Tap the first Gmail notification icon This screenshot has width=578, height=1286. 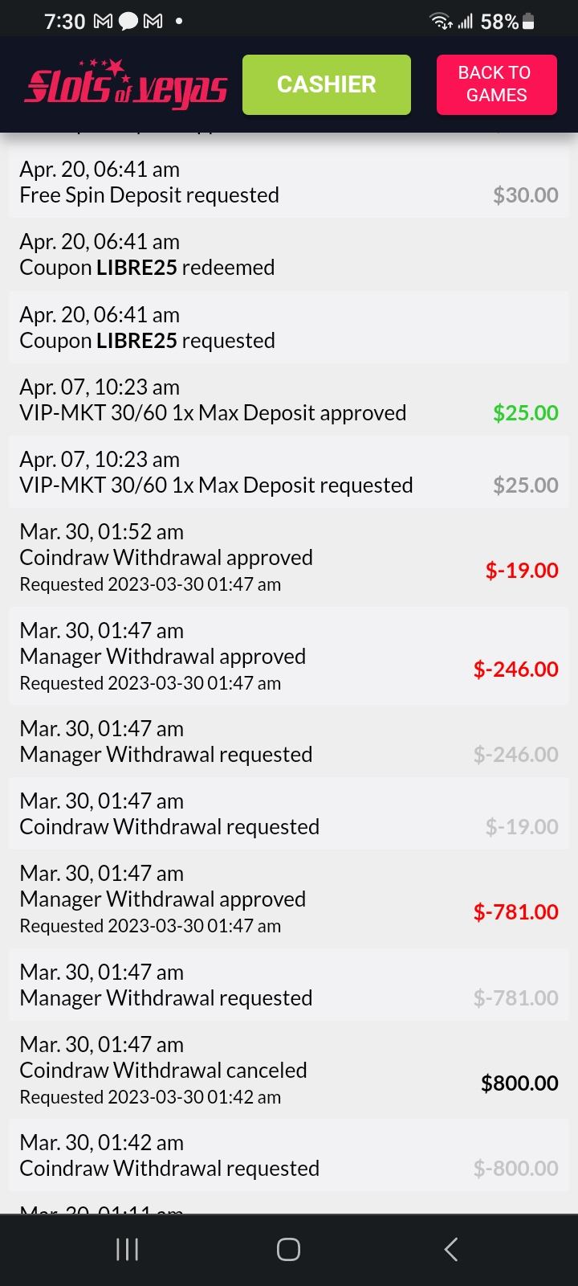(103, 22)
